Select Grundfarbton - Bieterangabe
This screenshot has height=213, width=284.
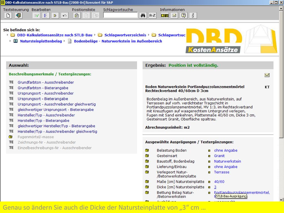tap(43, 88)
